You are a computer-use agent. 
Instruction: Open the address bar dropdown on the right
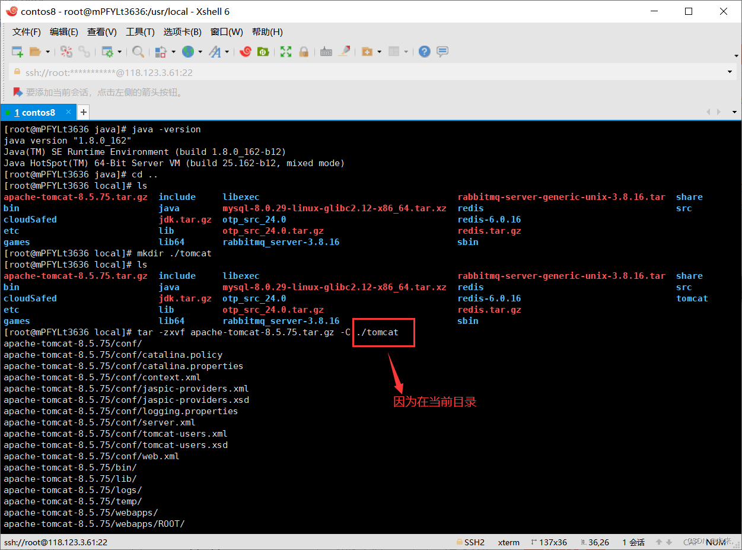[728, 71]
